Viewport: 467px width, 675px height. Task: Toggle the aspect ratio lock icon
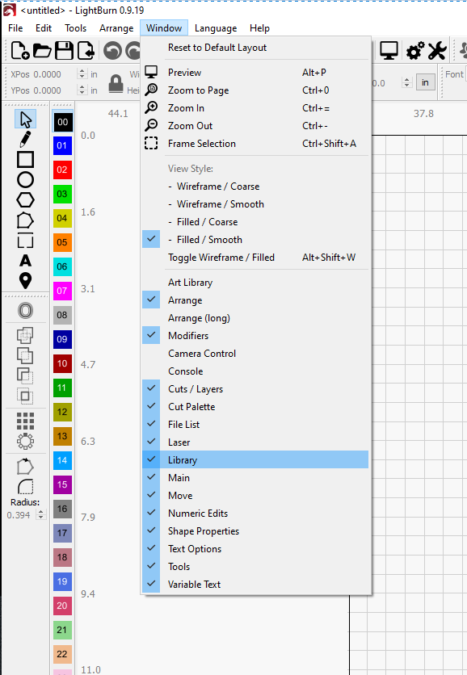coord(116,83)
